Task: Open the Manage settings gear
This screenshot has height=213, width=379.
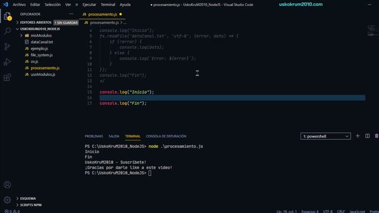Action: click(7, 200)
